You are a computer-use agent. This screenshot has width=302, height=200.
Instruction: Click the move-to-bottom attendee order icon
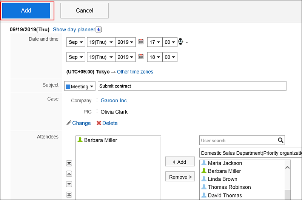coord(69,194)
